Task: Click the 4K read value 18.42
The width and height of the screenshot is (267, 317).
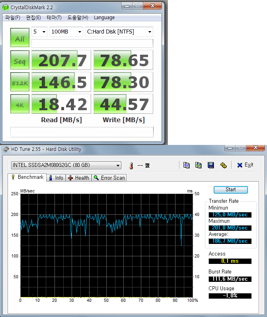Action: pyautogui.click(x=61, y=104)
